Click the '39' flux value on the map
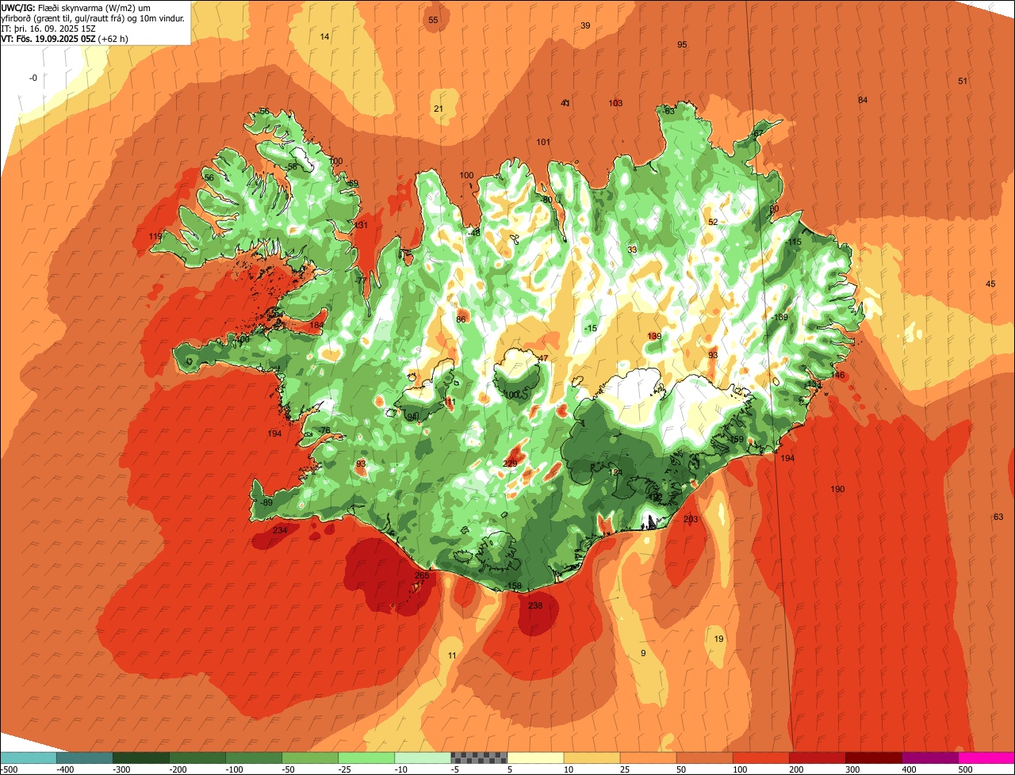Image resolution: width=1015 pixels, height=775 pixels. coord(585,25)
